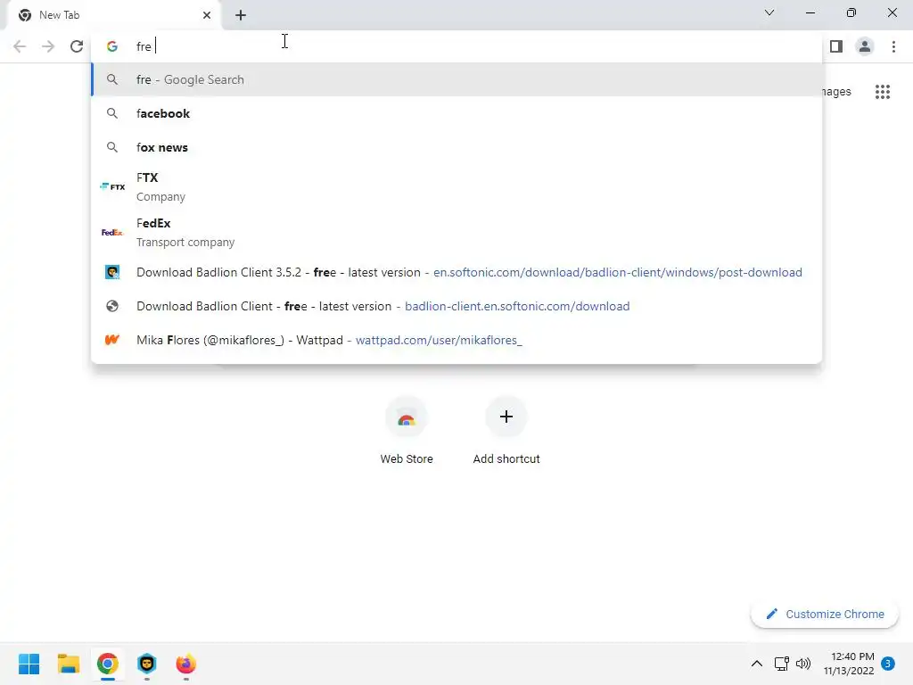Open badlion-client.en.softonic.com/download suggestion

456,306
